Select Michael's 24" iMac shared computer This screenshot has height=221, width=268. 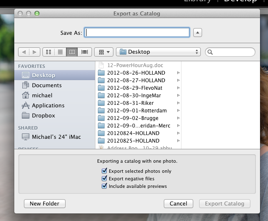(50, 137)
